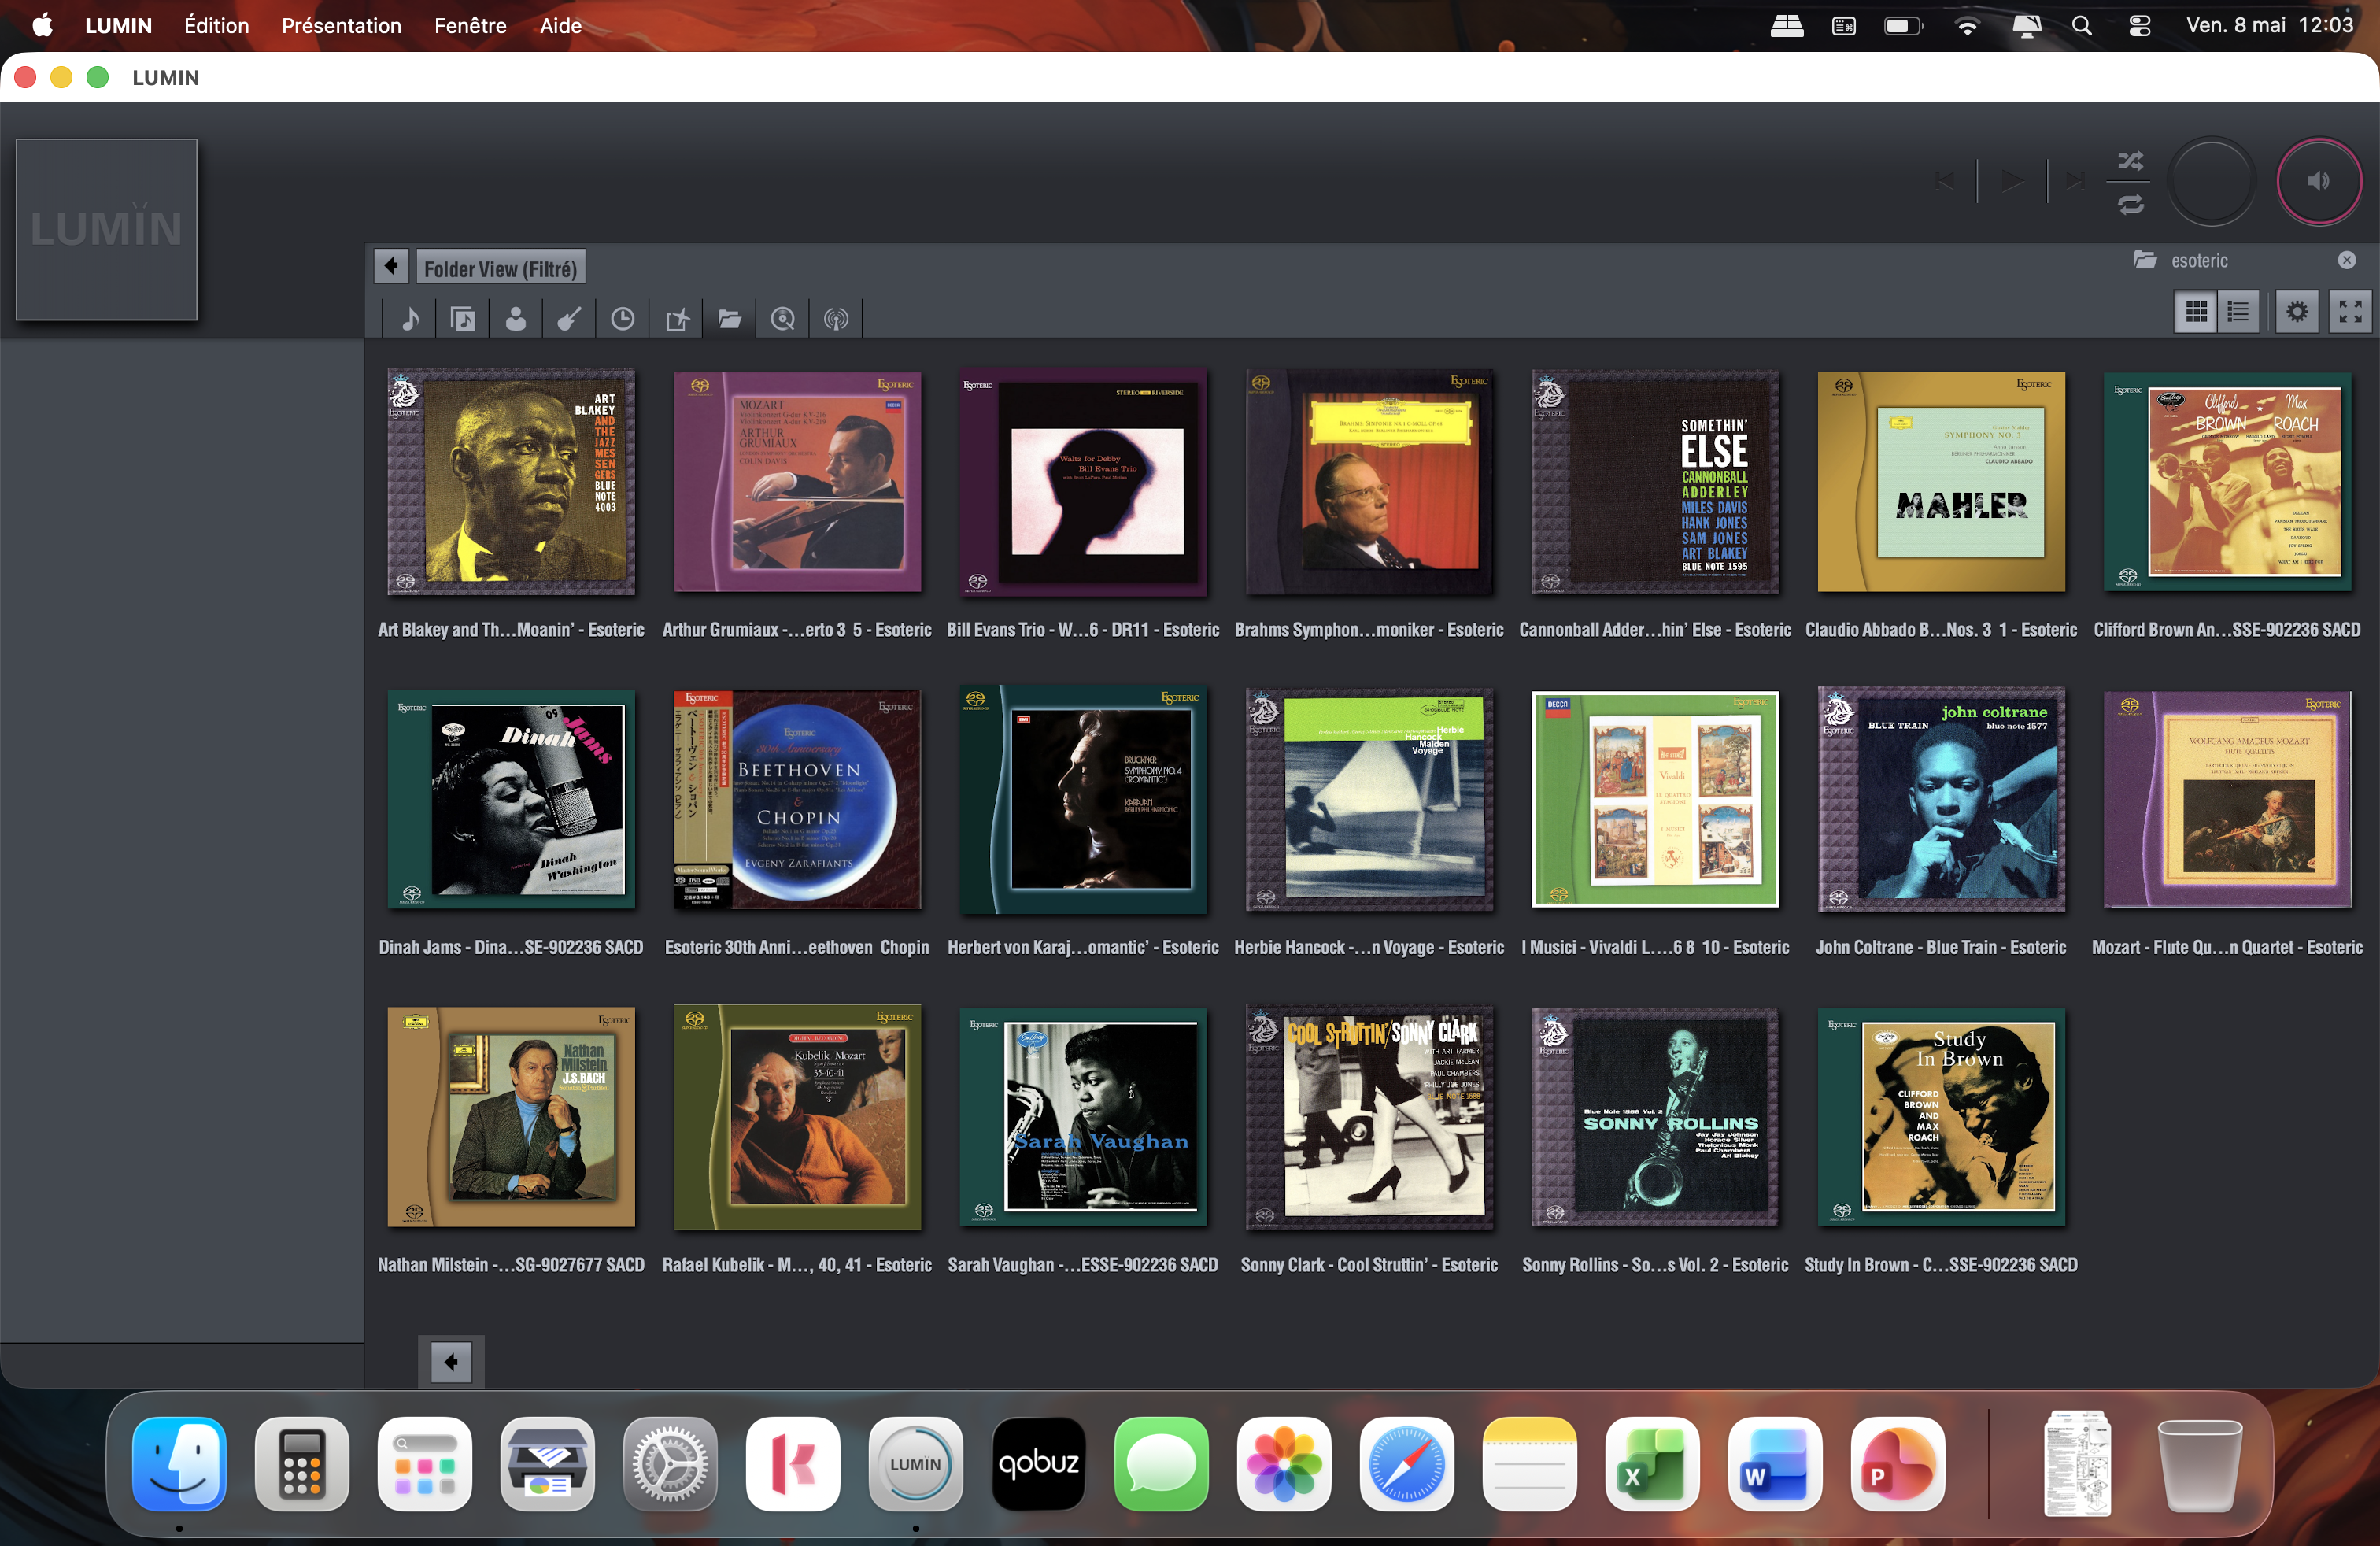Expand library to full screen view
2380x1546 pixels.
click(x=2350, y=312)
